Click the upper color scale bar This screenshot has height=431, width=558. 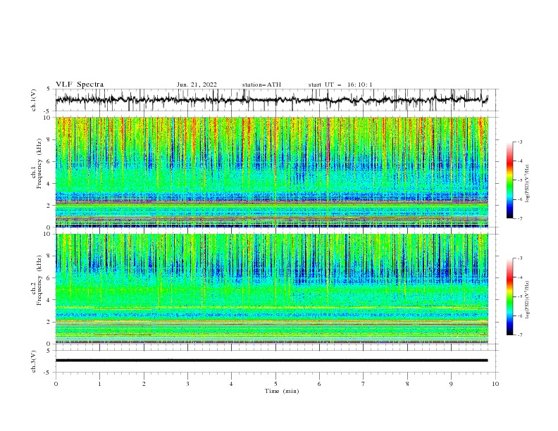[x=509, y=180]
